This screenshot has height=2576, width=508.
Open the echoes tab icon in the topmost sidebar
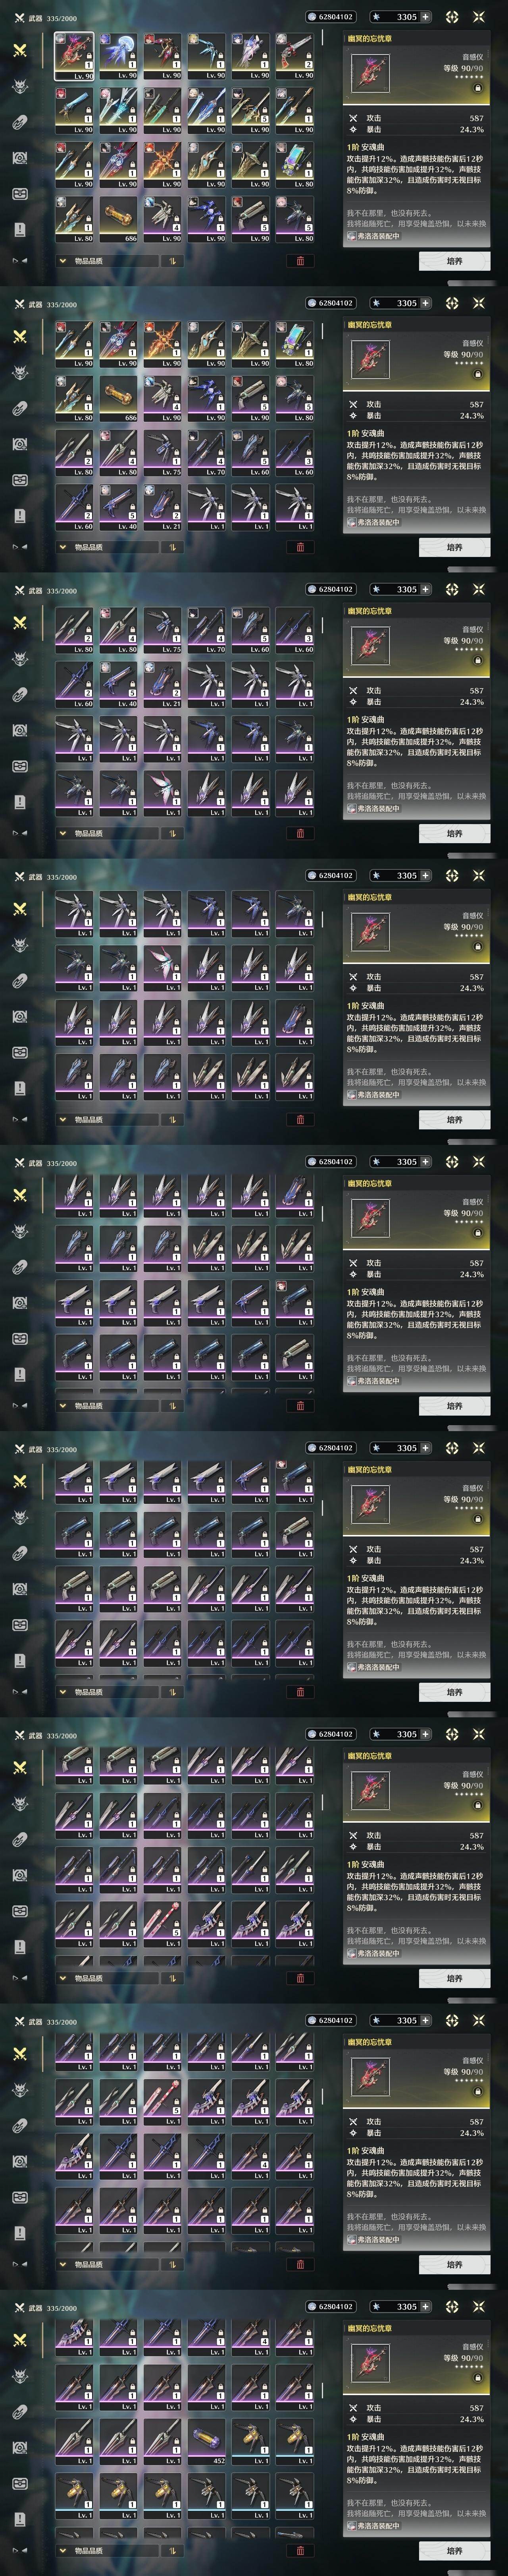coord(20,86)
